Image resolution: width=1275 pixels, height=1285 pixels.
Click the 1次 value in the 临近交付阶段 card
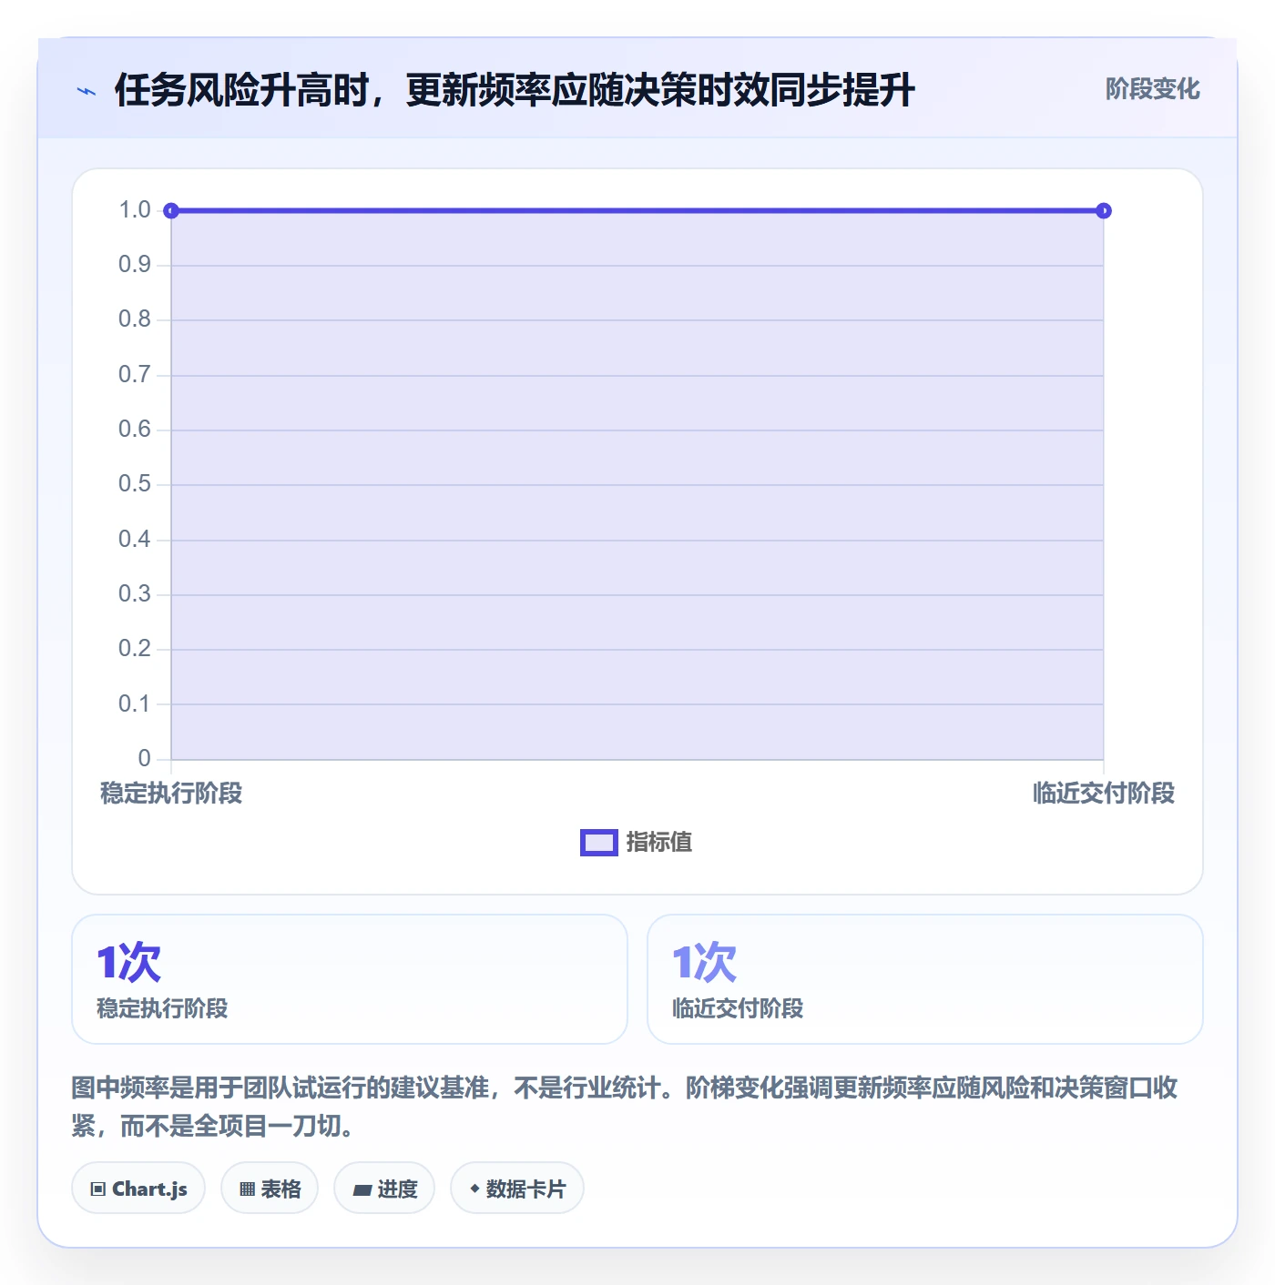click(704, 963)
